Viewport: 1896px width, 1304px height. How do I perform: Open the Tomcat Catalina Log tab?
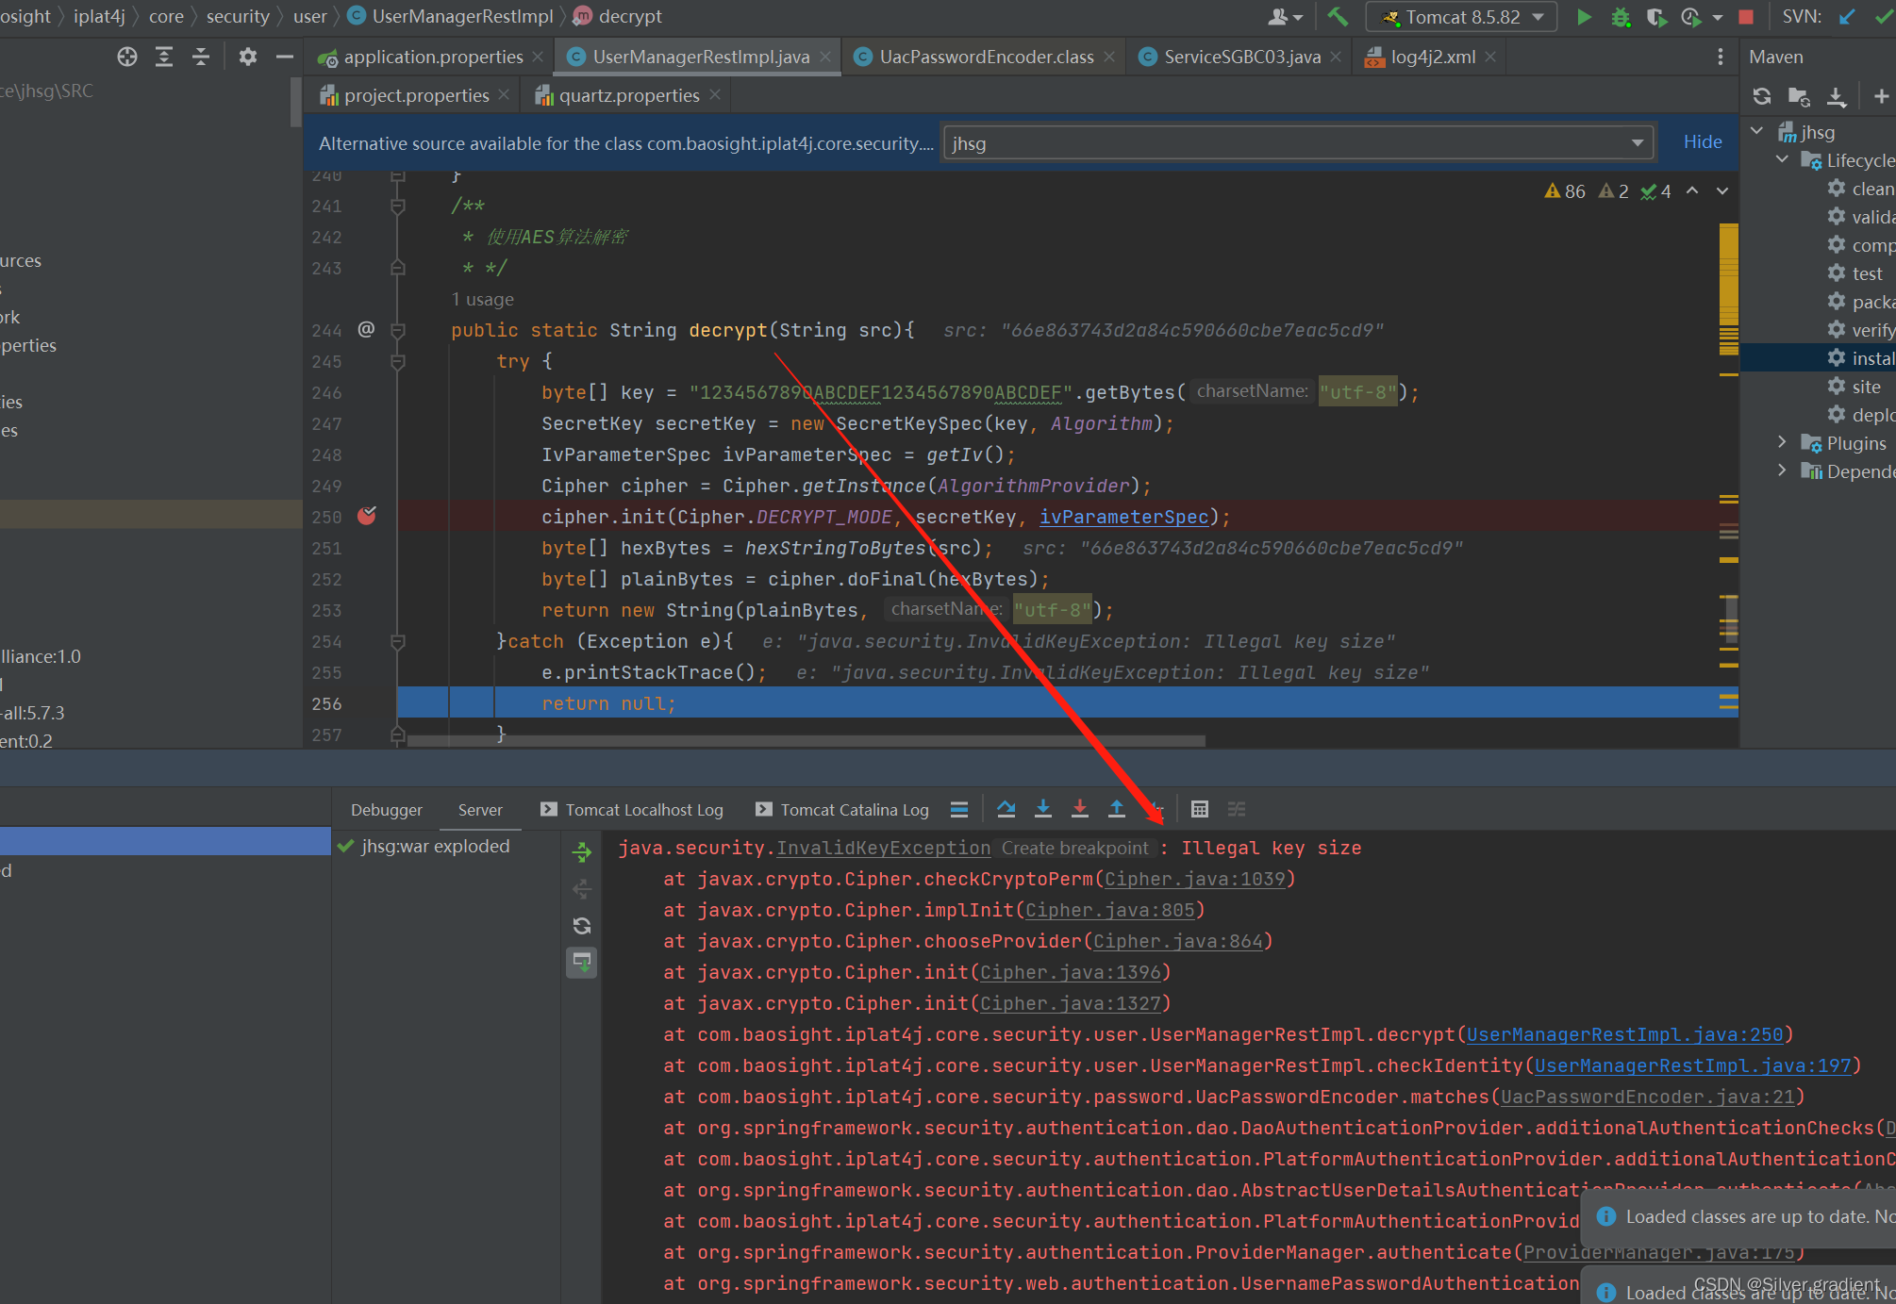pyautogui.click(x=842, y=810)
